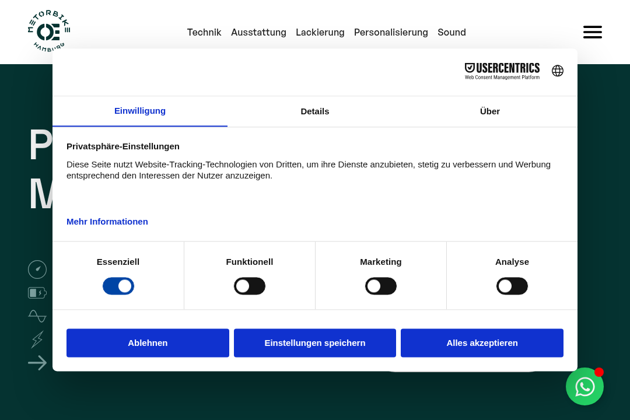630x420 pixels.
Task: Click the Ablehnen button
Action: tap(148, 343)
